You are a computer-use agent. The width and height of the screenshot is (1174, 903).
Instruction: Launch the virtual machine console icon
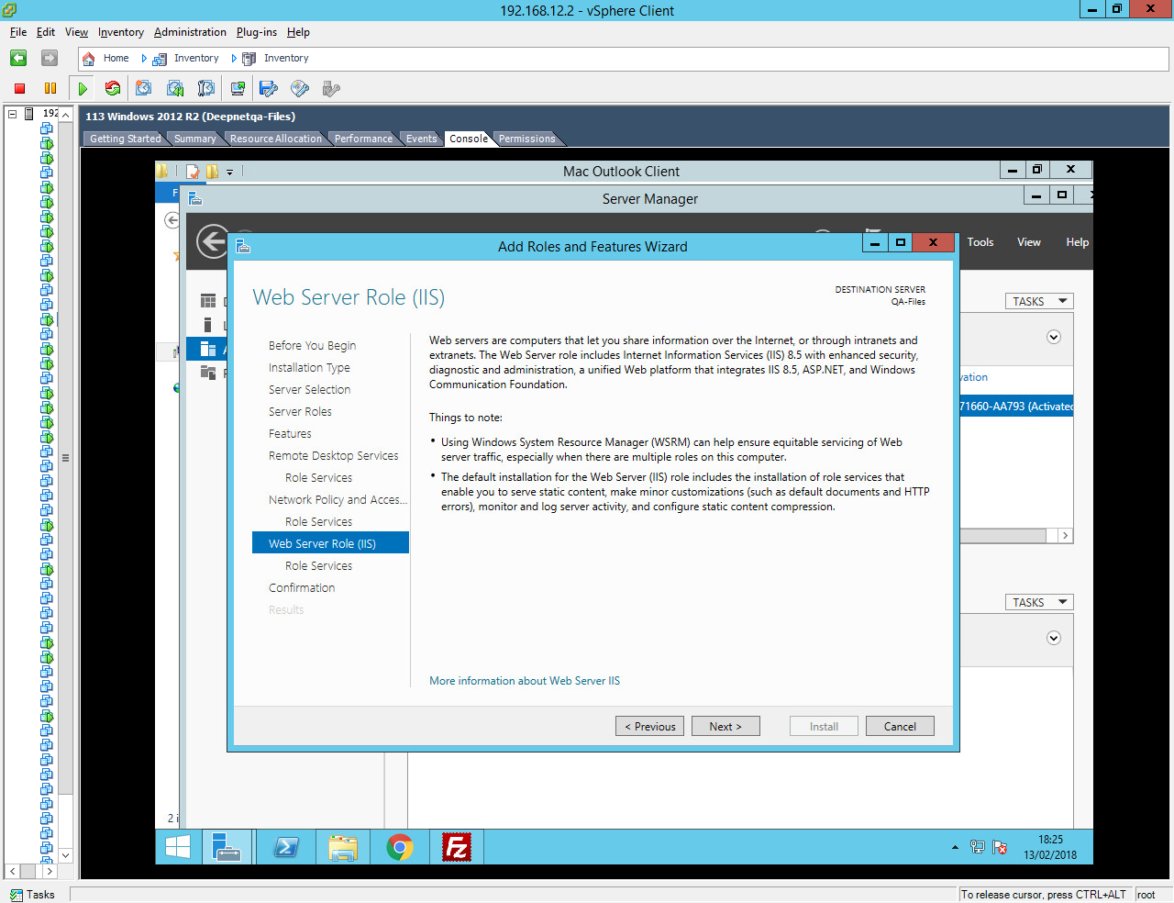238,89
